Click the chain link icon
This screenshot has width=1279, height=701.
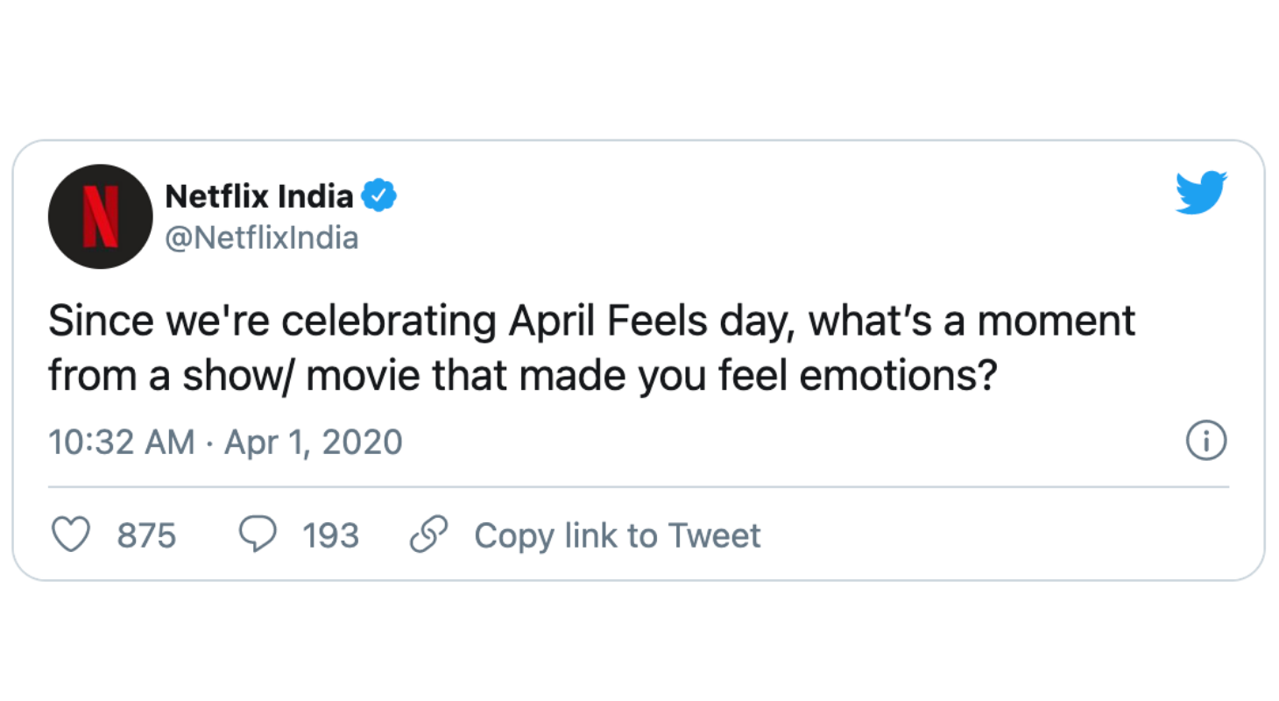429,535
